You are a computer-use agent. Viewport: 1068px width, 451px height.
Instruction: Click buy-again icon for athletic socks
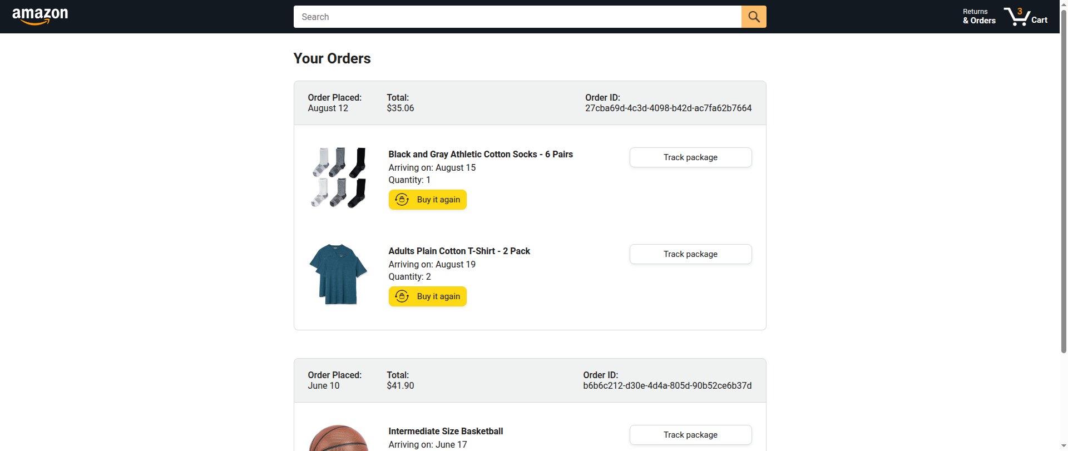(402, 200)
